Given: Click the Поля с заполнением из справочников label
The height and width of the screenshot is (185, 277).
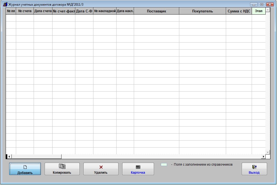Looking at the screenshot, I should pyautogui.click(x=203, y=165).
